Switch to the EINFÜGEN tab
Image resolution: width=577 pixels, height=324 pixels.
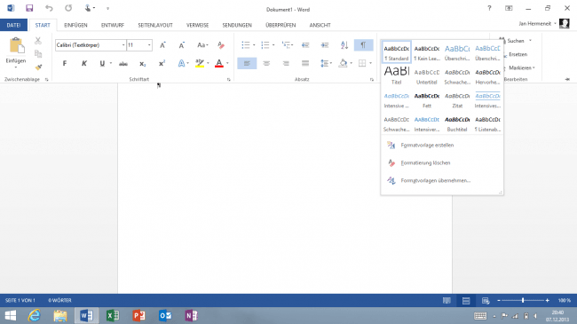click(75, 25)
